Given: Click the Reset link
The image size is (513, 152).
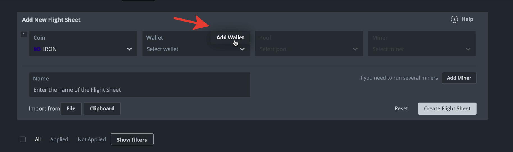Looking at the screenshot, I should 401,108.
